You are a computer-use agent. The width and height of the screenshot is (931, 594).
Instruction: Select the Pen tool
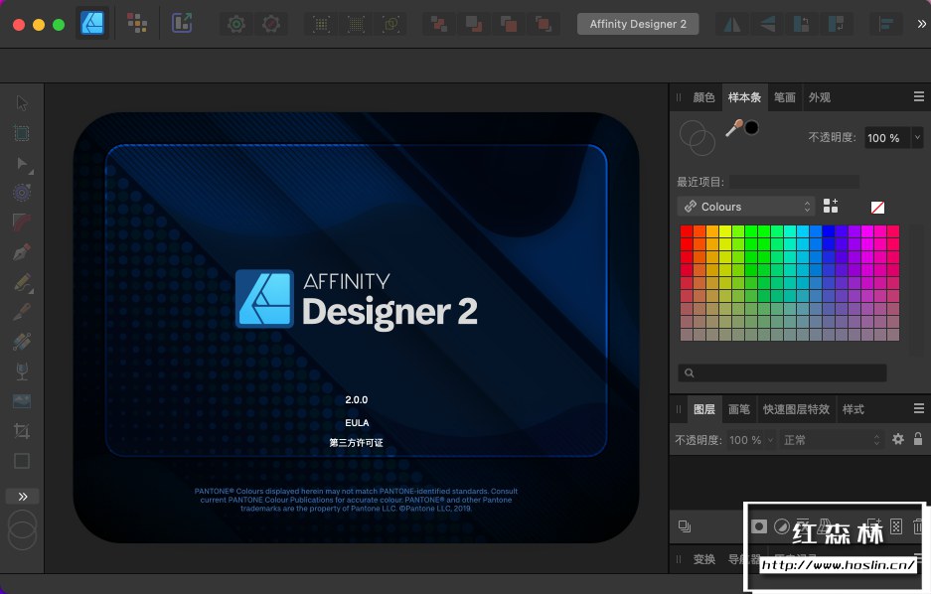[22, 251]
